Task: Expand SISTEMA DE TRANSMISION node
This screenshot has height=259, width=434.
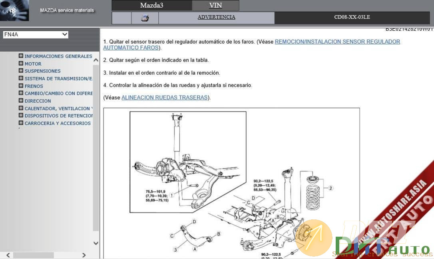Action: pyautogui.click(x=21, y=78)
